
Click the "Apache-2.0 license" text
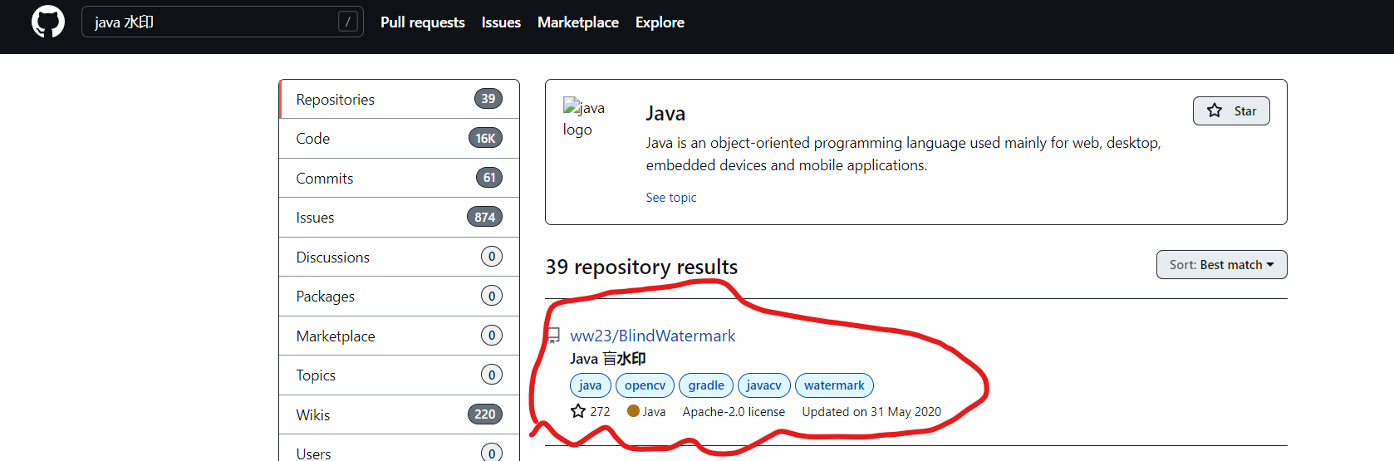click(x=734, y=412)
